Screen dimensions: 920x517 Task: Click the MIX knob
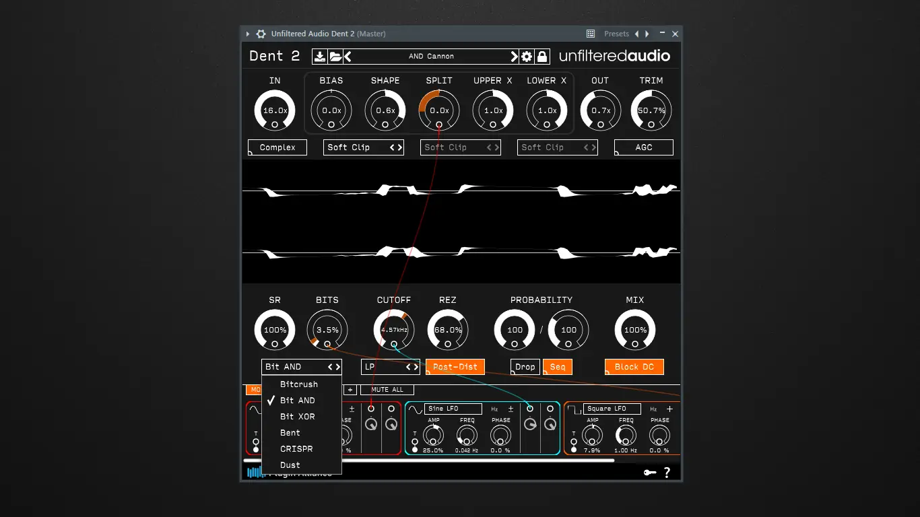pyautogui.click(x=634, y=330)
